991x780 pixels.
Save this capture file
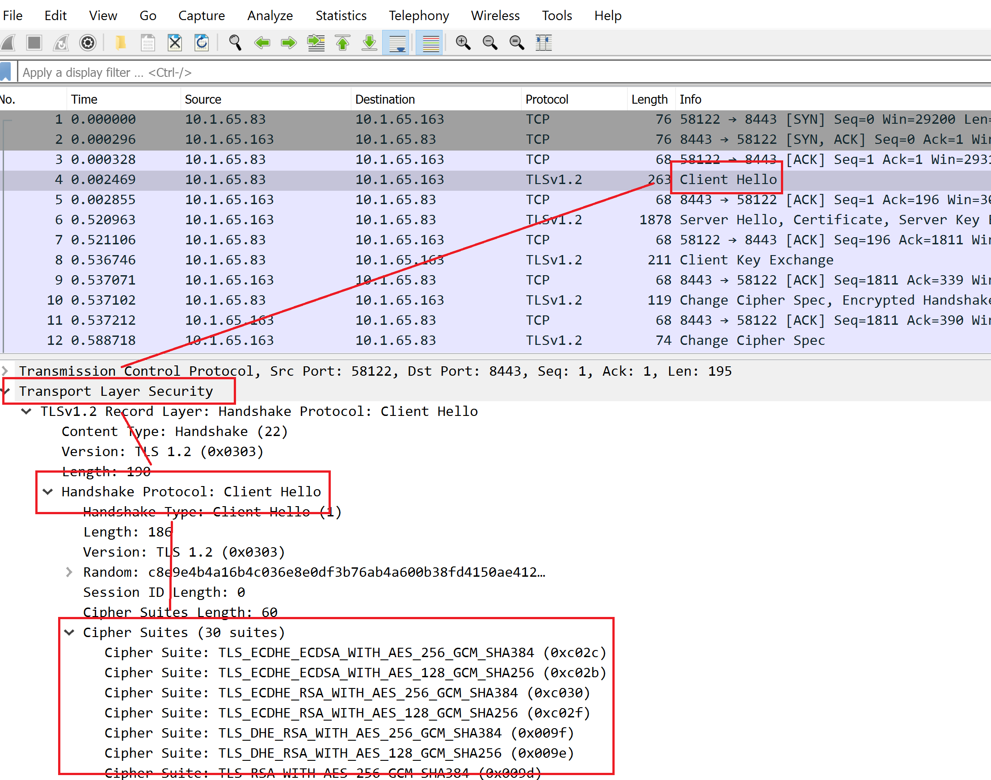(148, 43)
